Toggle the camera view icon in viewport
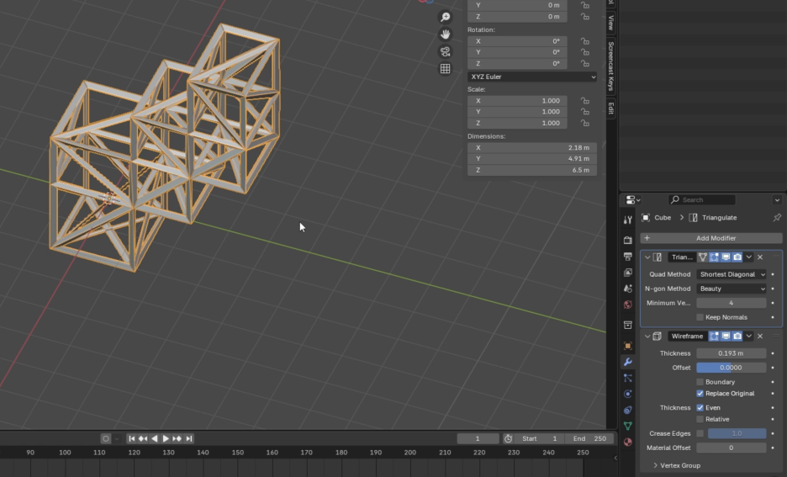This screenshot has width=787, height=477. pyautogui.click(x=445, y=51)
